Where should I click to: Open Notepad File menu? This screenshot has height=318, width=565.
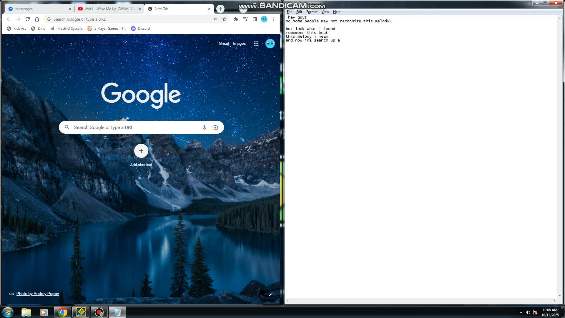pyautogui.click(x=290, y=12)
